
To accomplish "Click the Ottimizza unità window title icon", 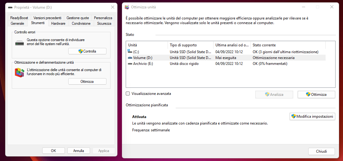I will point(127,7).
